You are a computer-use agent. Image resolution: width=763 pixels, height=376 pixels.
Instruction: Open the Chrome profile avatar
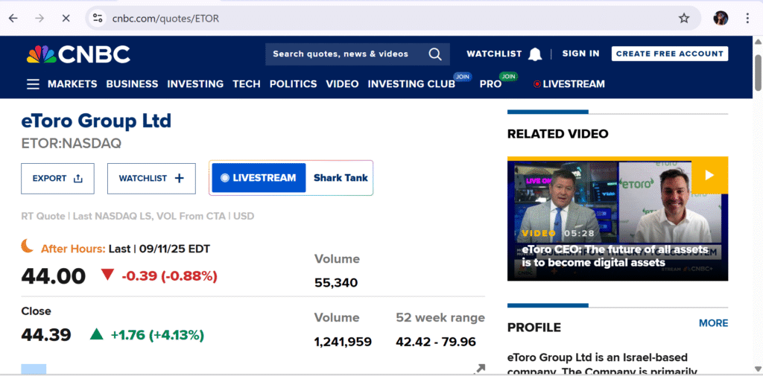(x=721, y=19)
